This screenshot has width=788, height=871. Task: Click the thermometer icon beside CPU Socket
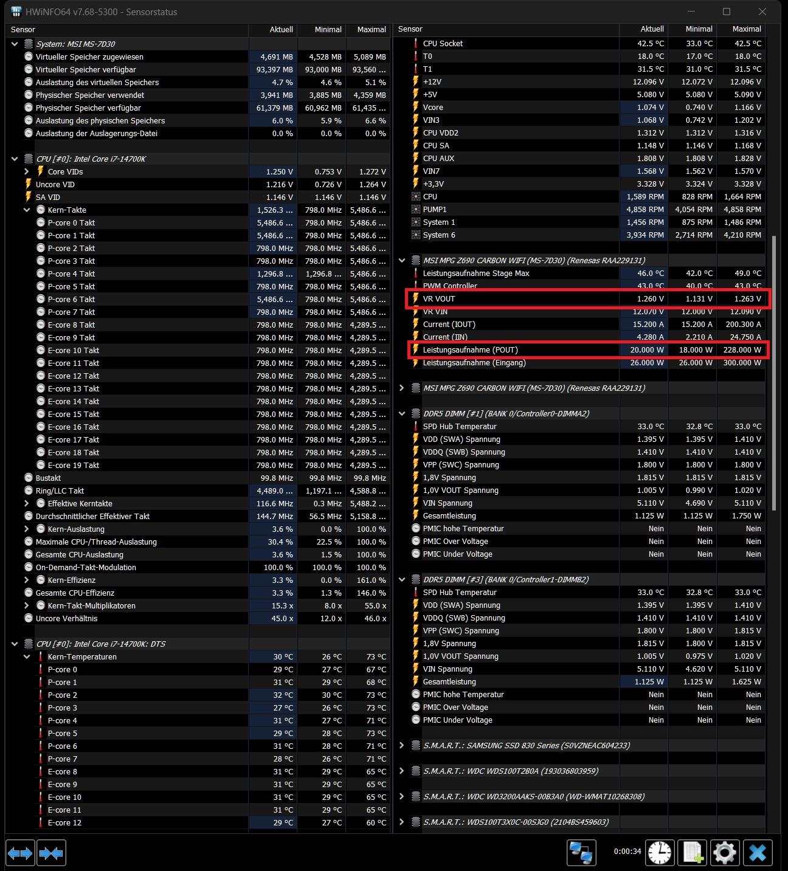(x=416, y=43)
